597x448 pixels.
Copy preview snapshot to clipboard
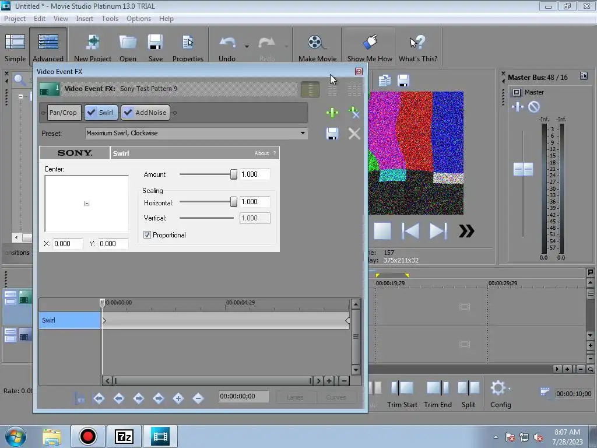tap(384, 80)
